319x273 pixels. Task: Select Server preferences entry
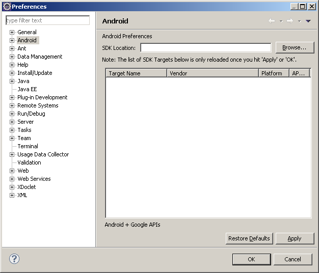click(x=25, y=122)
